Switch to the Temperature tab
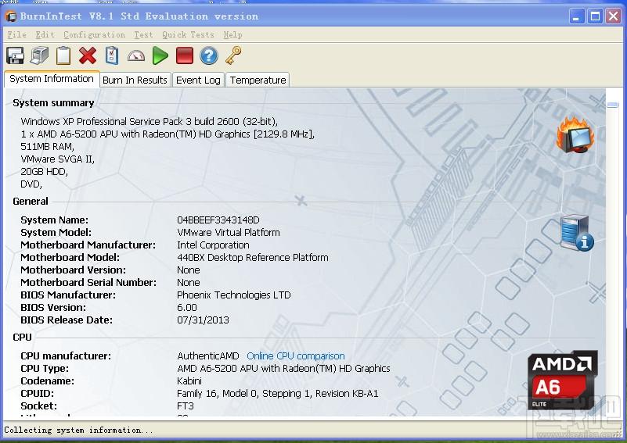This screenshot has width=627, height=443. point(258,80)
